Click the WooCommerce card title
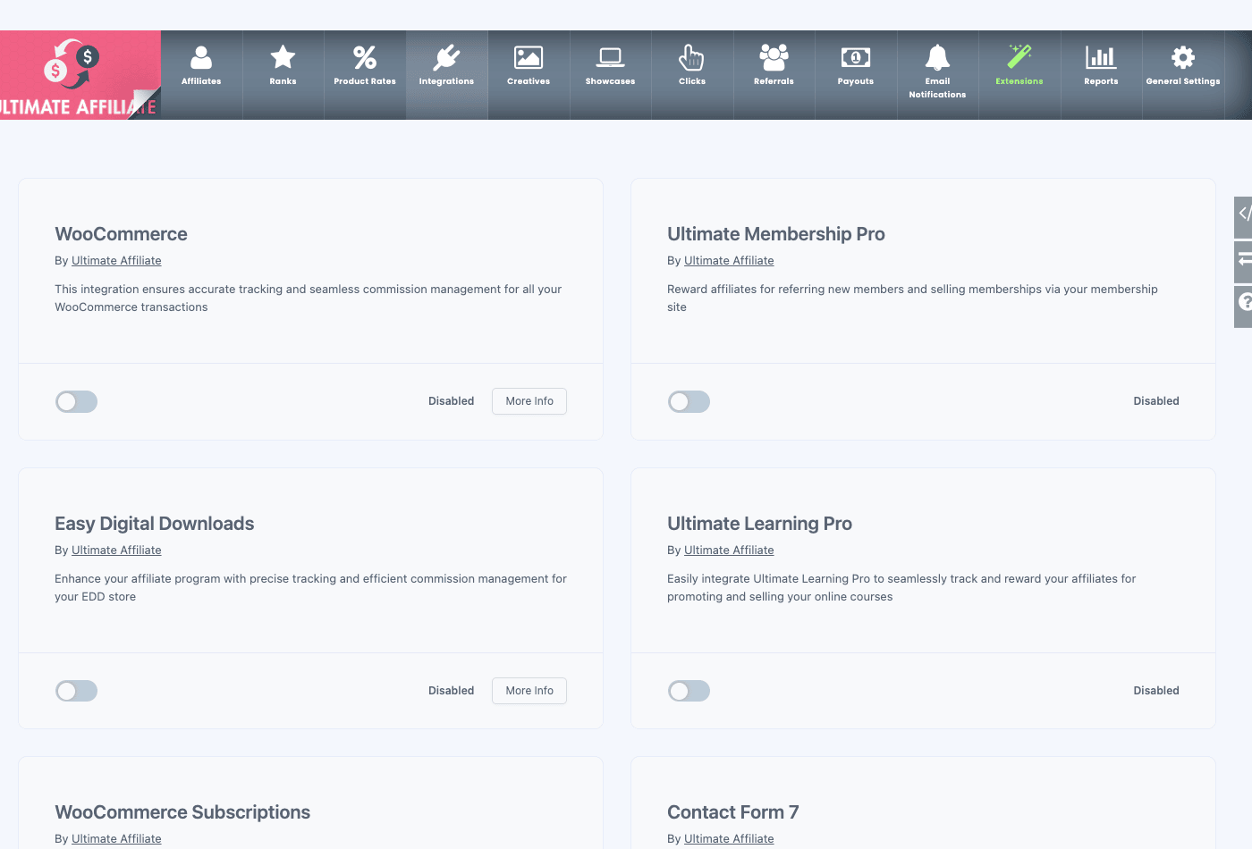This screenshot has width=1252, height=849. tap(121, 234)
